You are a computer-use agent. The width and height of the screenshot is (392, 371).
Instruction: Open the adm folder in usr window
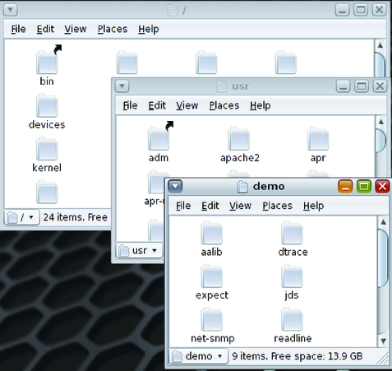coord(159,138)
